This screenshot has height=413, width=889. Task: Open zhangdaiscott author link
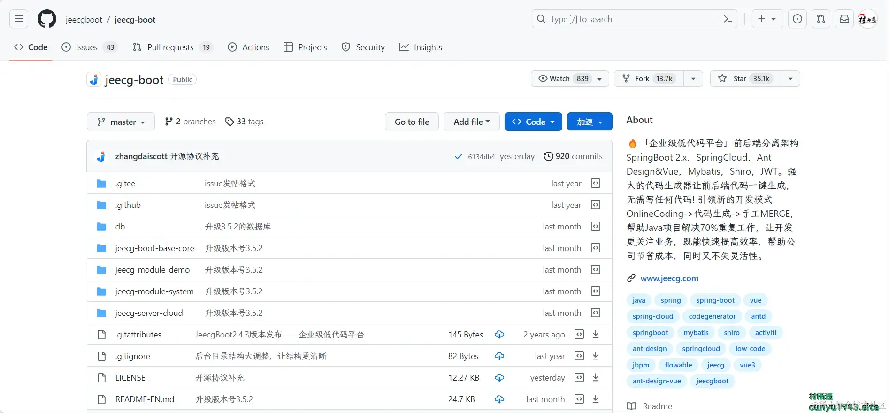click(x=141, y=156)
